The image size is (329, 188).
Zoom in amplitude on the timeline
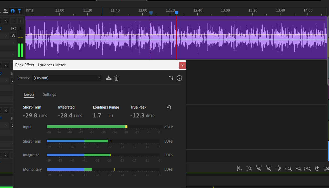[239, 169]
